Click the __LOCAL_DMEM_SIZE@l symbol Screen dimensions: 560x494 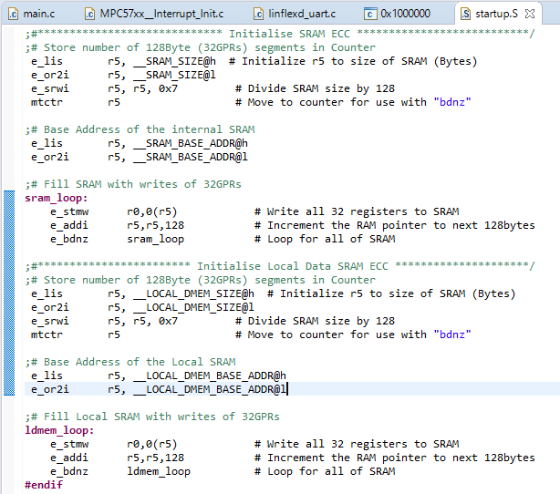pyautogui.click(x=194, y=307)
